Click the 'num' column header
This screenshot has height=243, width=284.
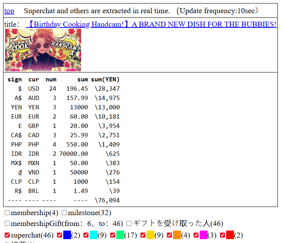pos(51,79)
